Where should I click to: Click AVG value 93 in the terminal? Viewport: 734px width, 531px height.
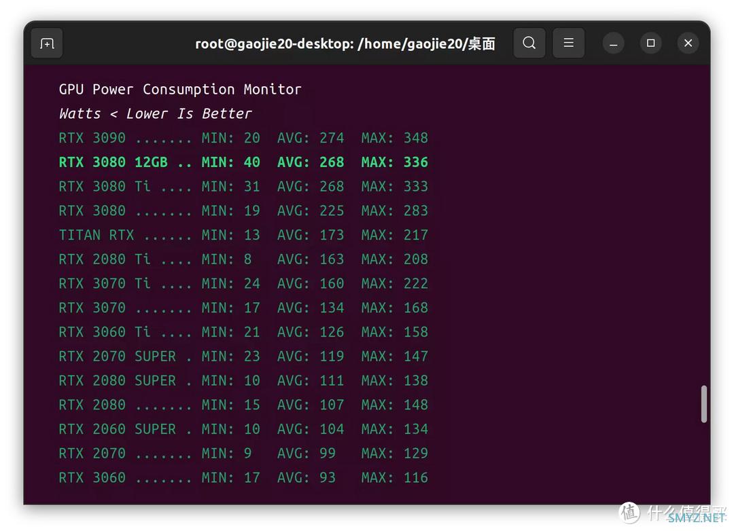pyautogui.click(x=328, y=477)
